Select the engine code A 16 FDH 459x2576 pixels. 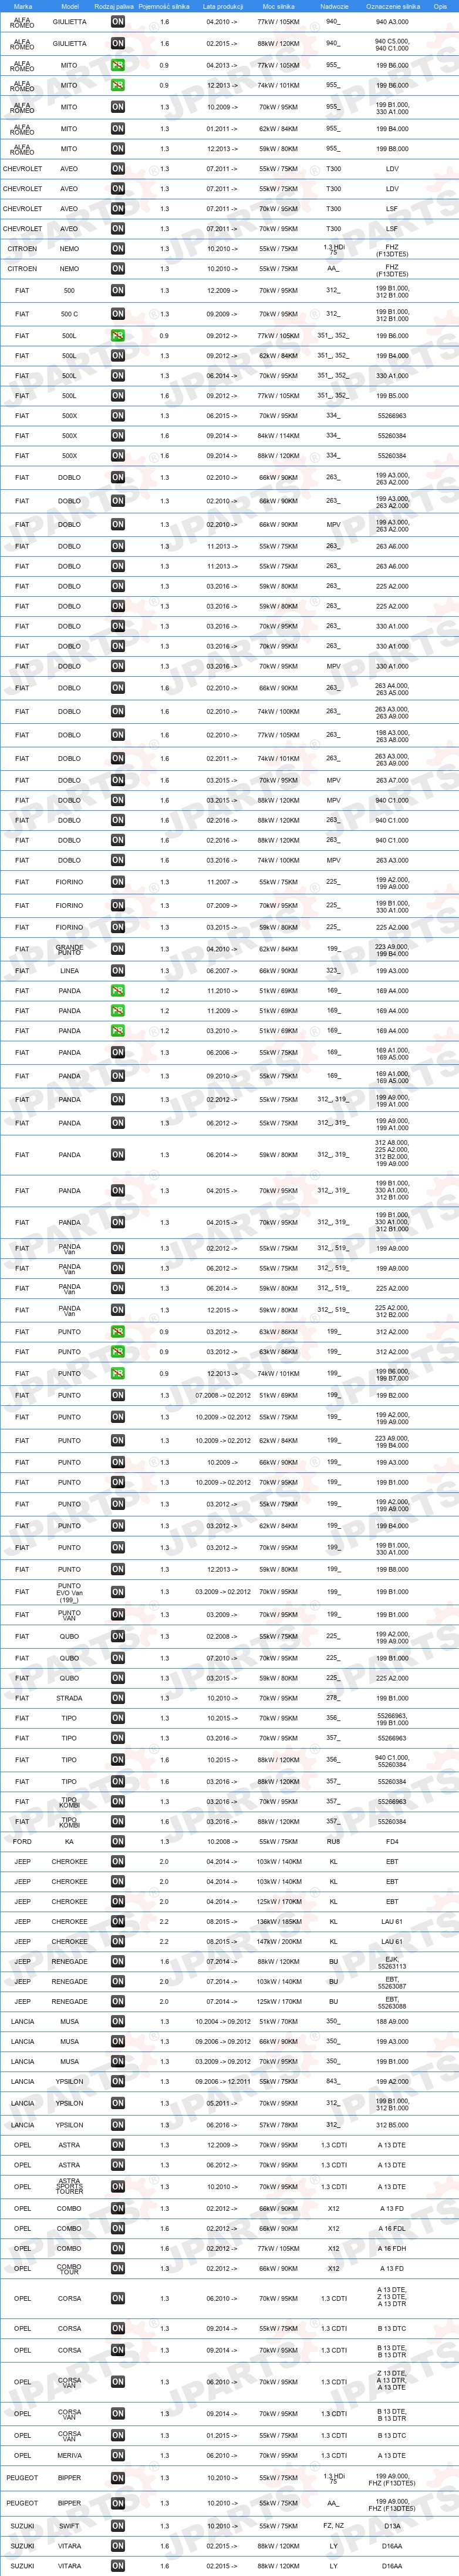(392, 2248)
